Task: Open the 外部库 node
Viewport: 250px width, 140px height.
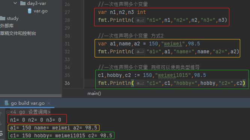Action: click(x=7, y=26)
